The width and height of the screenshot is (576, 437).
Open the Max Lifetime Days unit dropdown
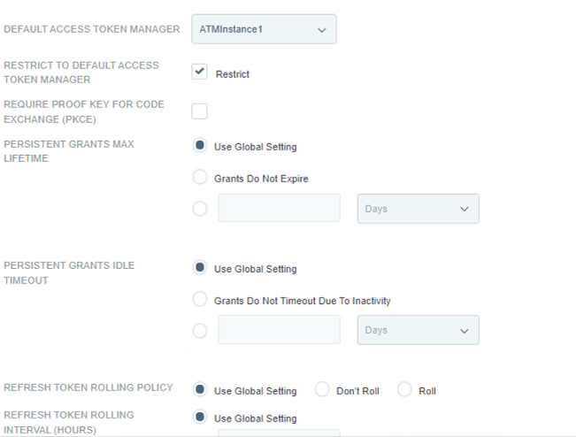tap(418, 209)
